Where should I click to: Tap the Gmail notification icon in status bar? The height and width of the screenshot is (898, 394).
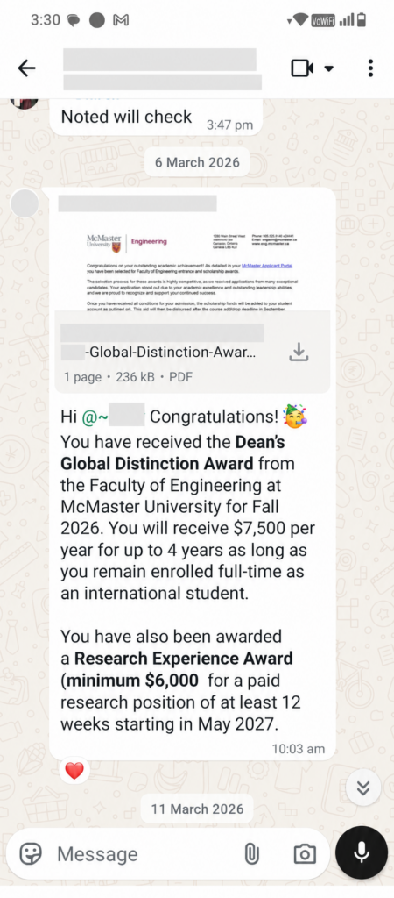click(121, 21)
